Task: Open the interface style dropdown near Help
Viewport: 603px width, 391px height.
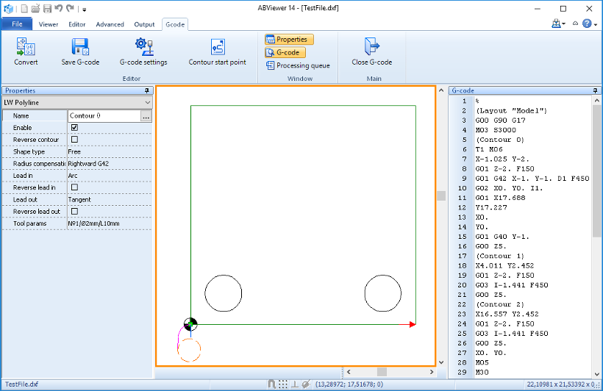Action: click(558, 24)
